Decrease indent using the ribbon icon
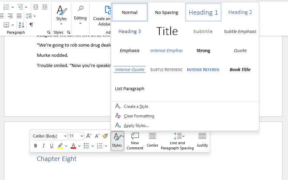Screen dimensions: 288x180 (35, 7)
